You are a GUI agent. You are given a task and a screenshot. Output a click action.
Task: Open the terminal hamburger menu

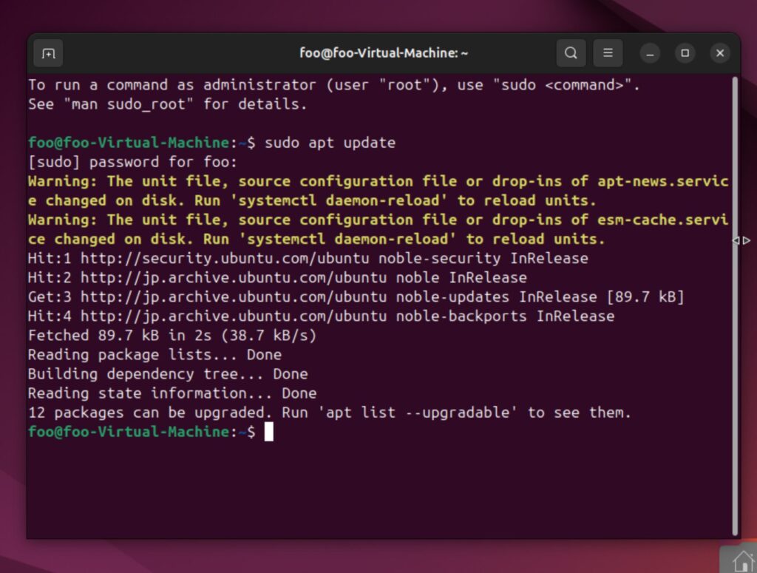click(608, 53)
